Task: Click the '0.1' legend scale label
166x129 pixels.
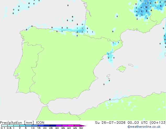Action: 3,128
